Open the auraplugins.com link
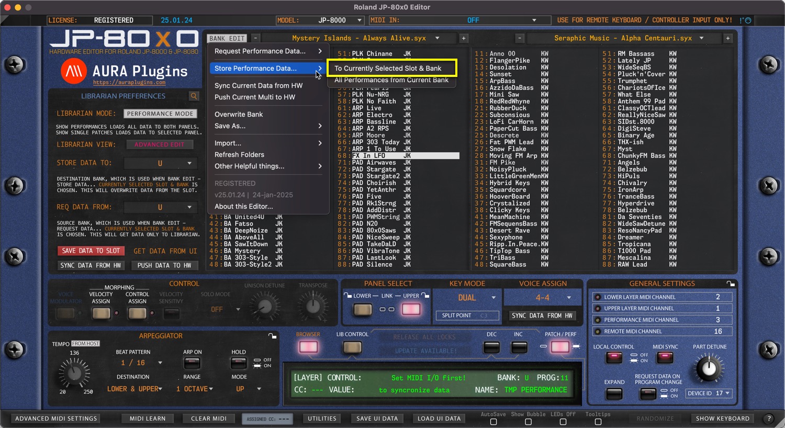This screenshot has width=785, height=428. click(129, 83)
